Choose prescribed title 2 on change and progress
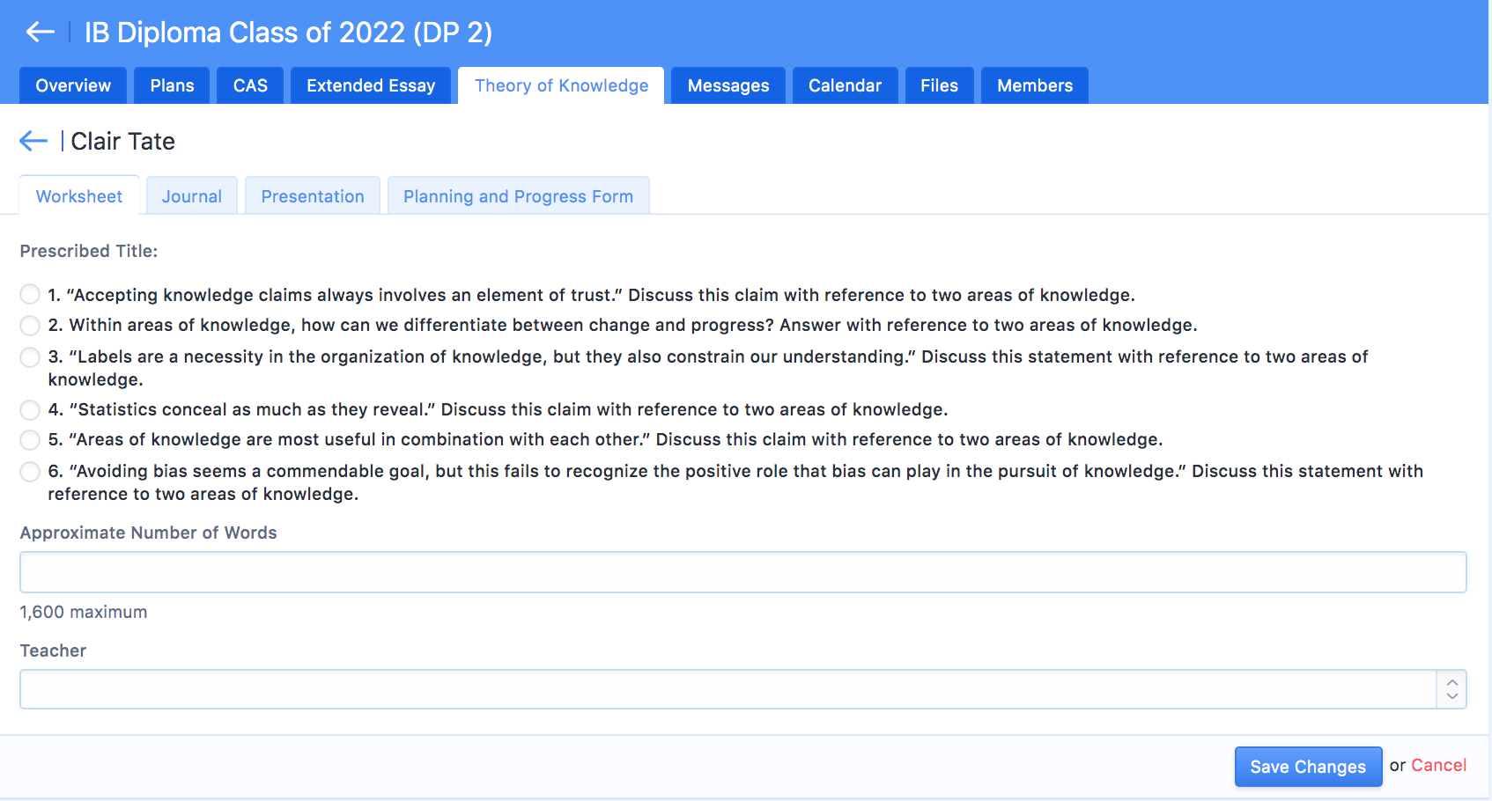 point(30,325)
